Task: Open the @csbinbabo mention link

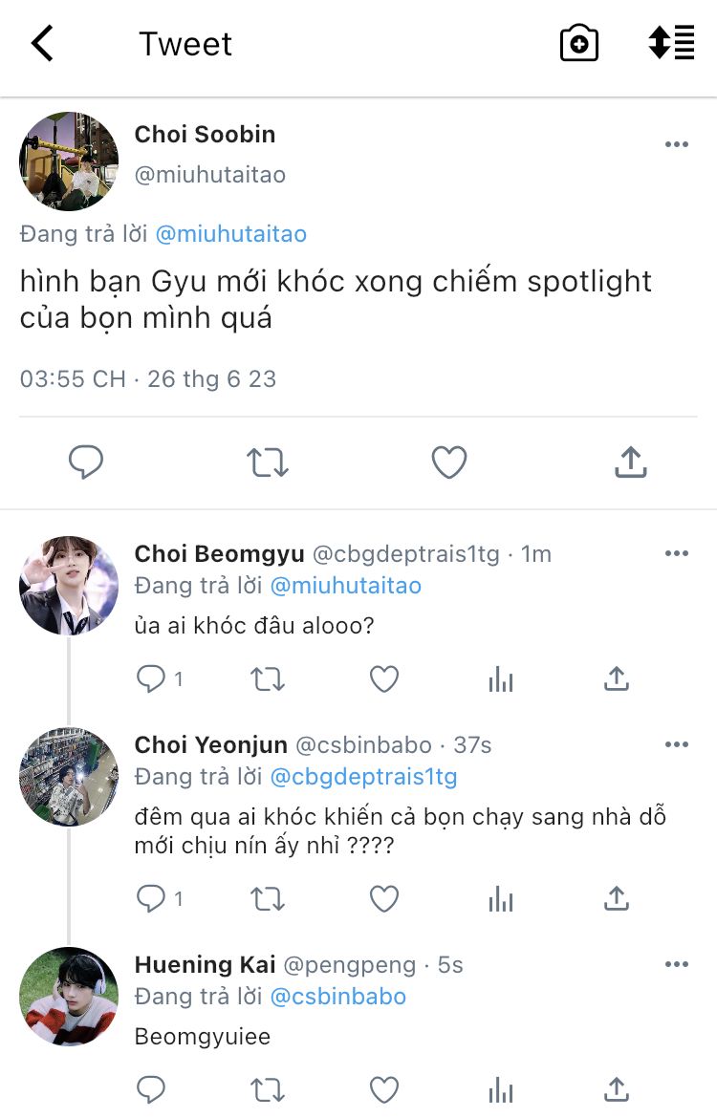Action: pos(338,997)
